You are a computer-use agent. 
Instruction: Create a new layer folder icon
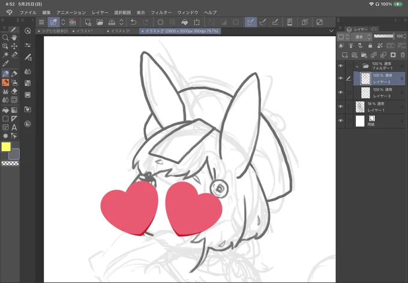point(364,55)
